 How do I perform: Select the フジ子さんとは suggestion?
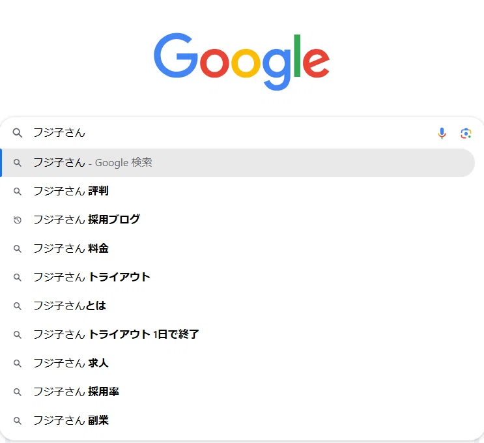click(237, 306)
